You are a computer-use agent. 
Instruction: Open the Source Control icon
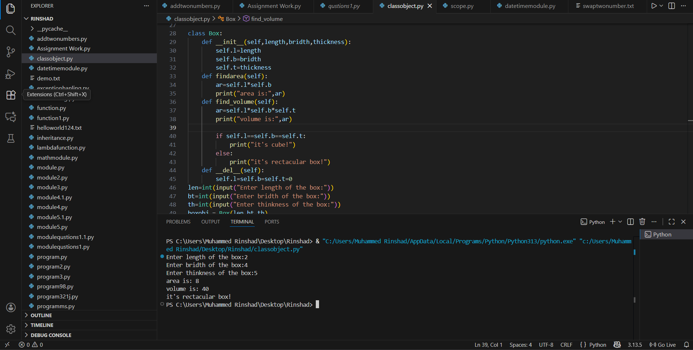10,52
